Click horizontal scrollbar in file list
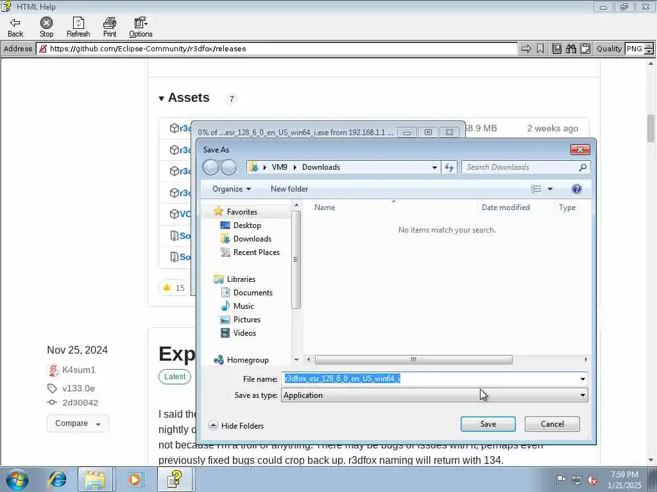 [413, 360]
